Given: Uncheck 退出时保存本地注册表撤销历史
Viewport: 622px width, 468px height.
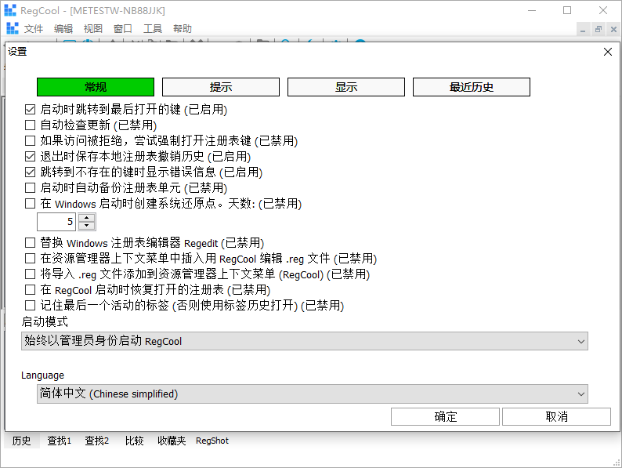Looking at the screenshot, I should [30, 157].
